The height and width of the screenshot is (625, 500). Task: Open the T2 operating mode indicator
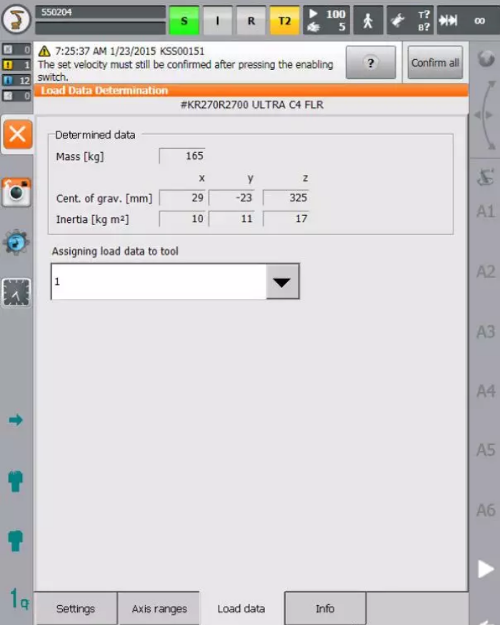(x=284, y=21)
